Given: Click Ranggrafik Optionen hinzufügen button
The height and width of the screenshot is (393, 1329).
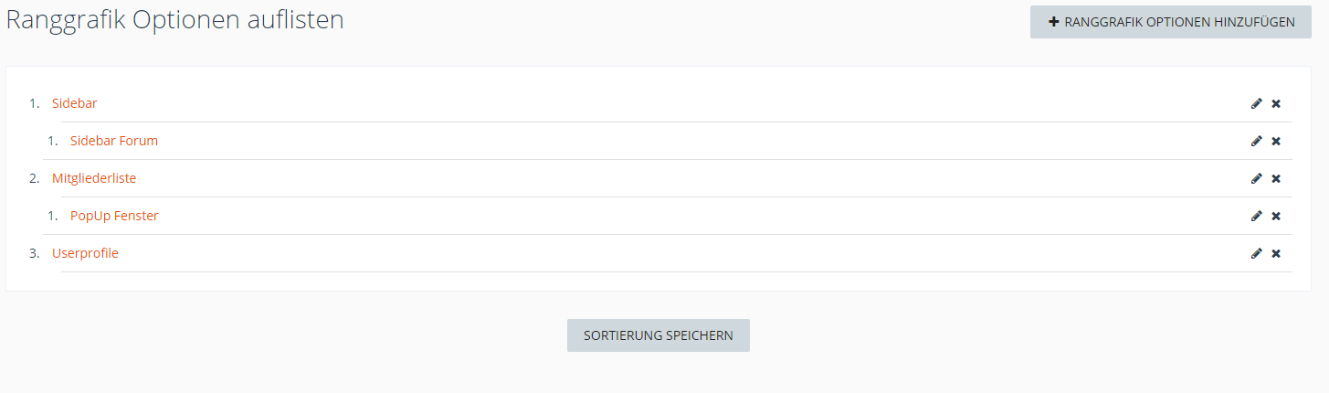Looking at the screenshot, I should (x=1171, y=22).
